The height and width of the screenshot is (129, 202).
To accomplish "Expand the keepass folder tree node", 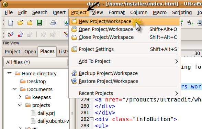I will [20, 97].
